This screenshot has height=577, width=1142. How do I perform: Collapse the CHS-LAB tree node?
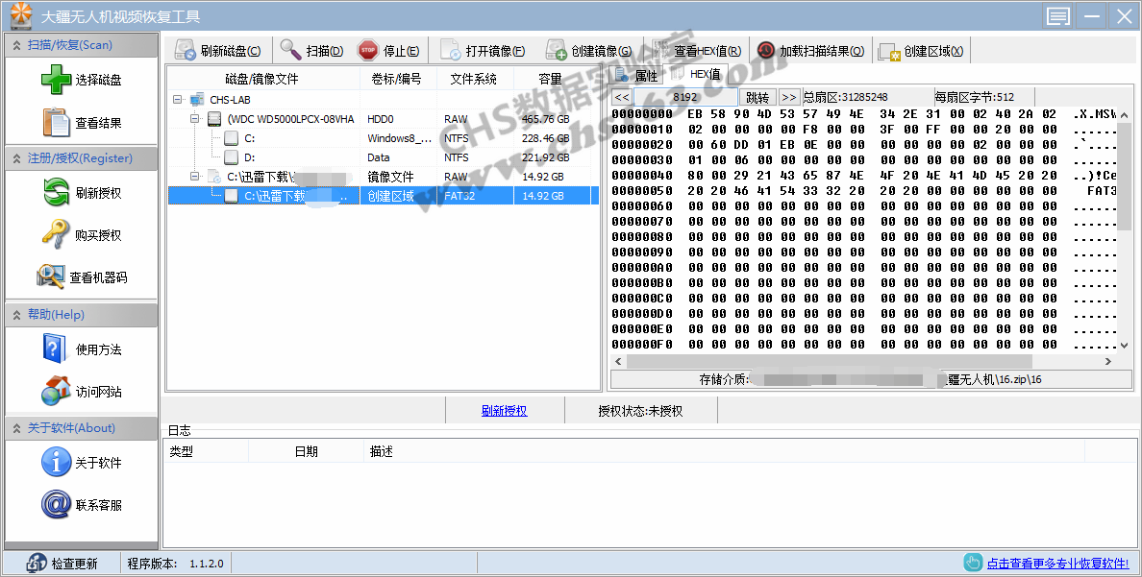tap(177, 100)
